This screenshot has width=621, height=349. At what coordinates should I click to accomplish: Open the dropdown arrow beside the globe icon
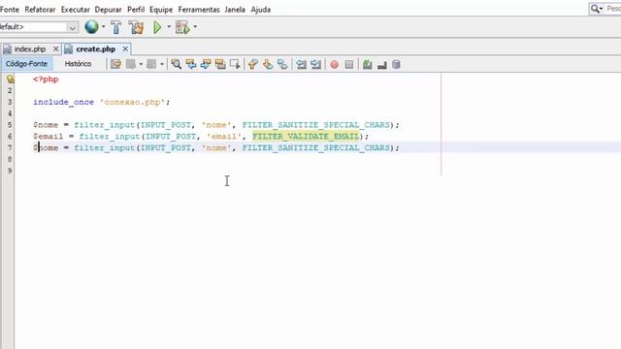point(104,27)
